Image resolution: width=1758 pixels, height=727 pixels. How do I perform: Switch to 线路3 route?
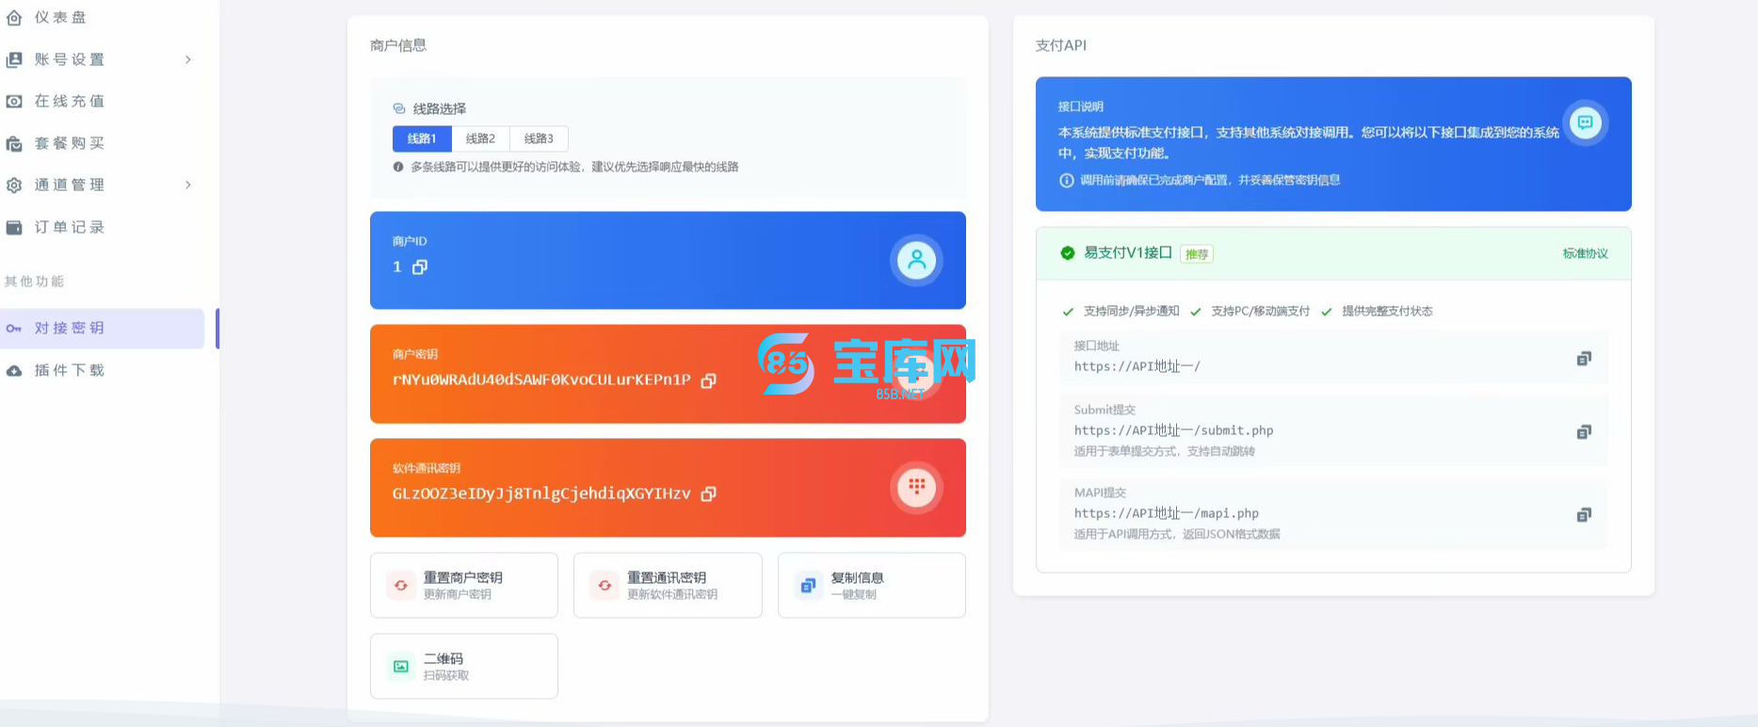[x=539, y=138]
